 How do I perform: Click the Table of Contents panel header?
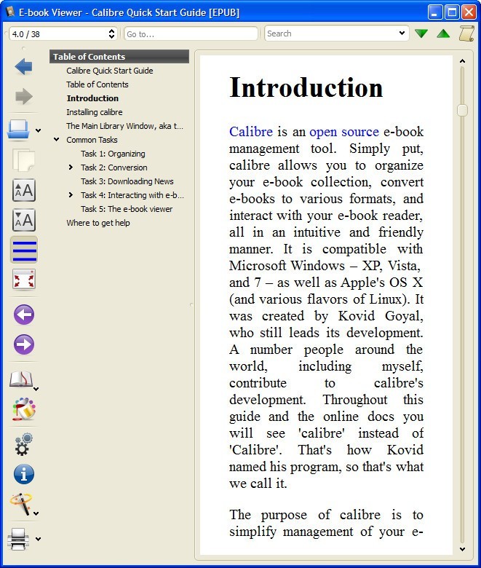coord(119,57)
